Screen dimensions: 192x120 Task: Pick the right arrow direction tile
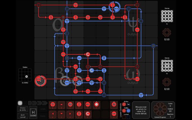point(70,114)
